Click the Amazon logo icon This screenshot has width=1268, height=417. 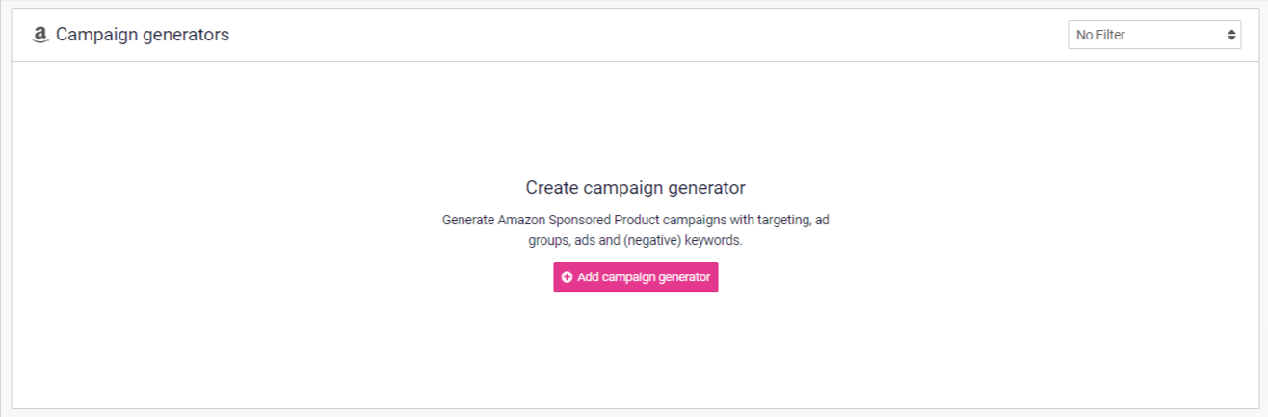coord(40,36)
